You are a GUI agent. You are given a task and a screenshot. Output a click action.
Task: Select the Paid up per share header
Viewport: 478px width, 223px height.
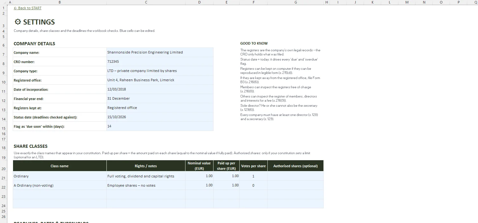(226, 166)
